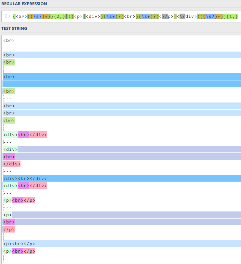Screen dimensions: 241x264
Task: Click the drag handle icon left of the regex
Action: pos(6,16)
